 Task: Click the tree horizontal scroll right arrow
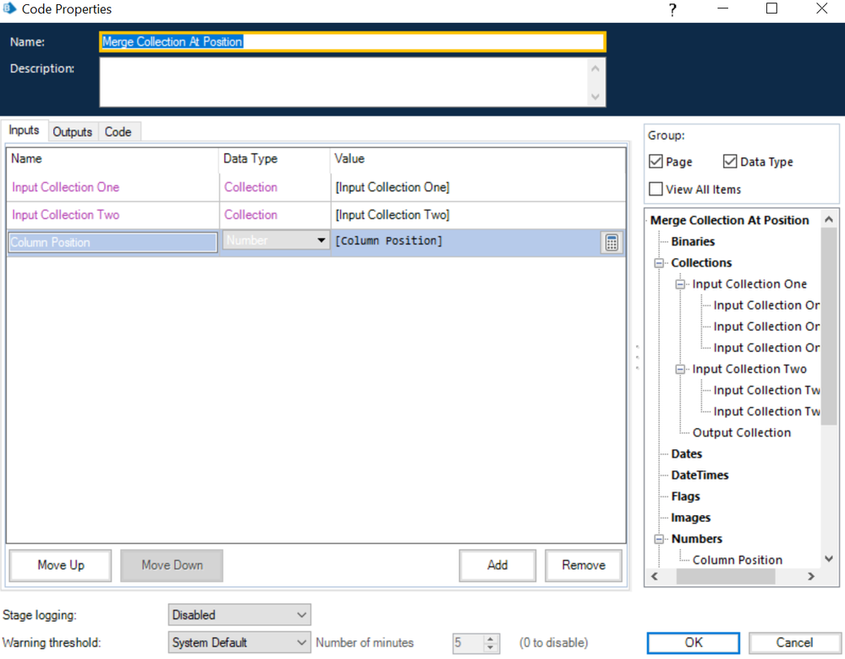point(811,576)
